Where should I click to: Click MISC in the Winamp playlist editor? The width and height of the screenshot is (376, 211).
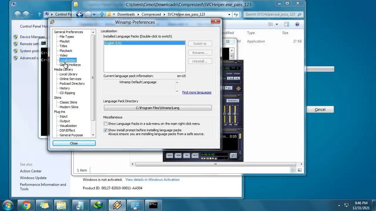click(x=195, y=155)
